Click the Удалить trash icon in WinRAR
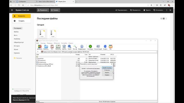Image resolution: width=184 pixels, height=103 pixels. (64, 47)
